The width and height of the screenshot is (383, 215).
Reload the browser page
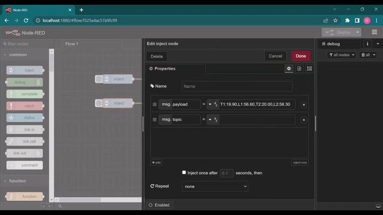pyautogui.click(x=26, y=20)
